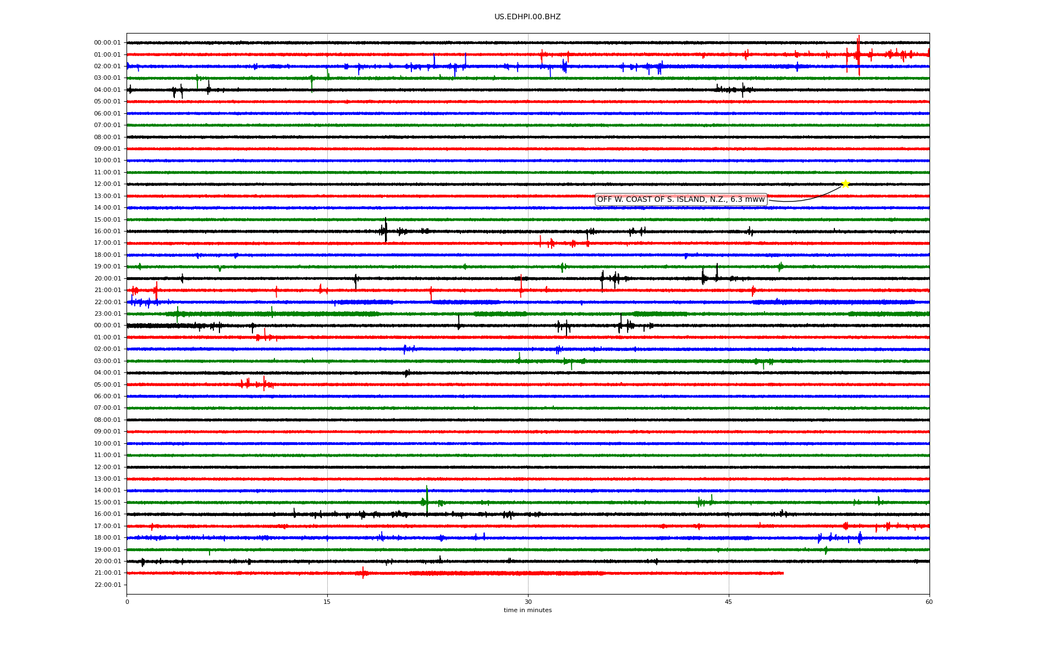Click the x-axis tick label 30

click(528, 602)
